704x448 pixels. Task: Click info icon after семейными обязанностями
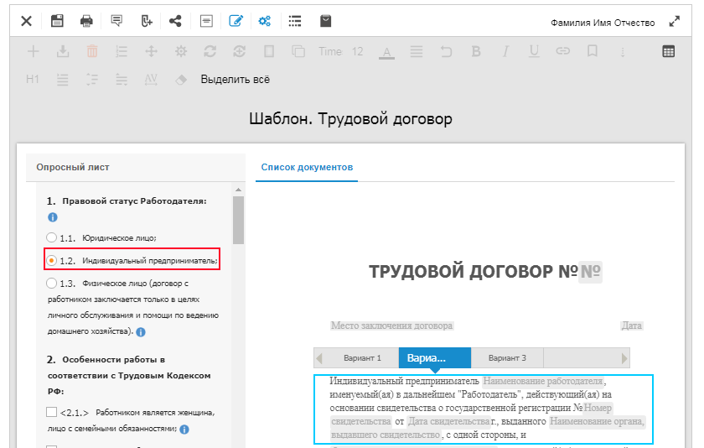pyautogui.click(x=184, y=430)
